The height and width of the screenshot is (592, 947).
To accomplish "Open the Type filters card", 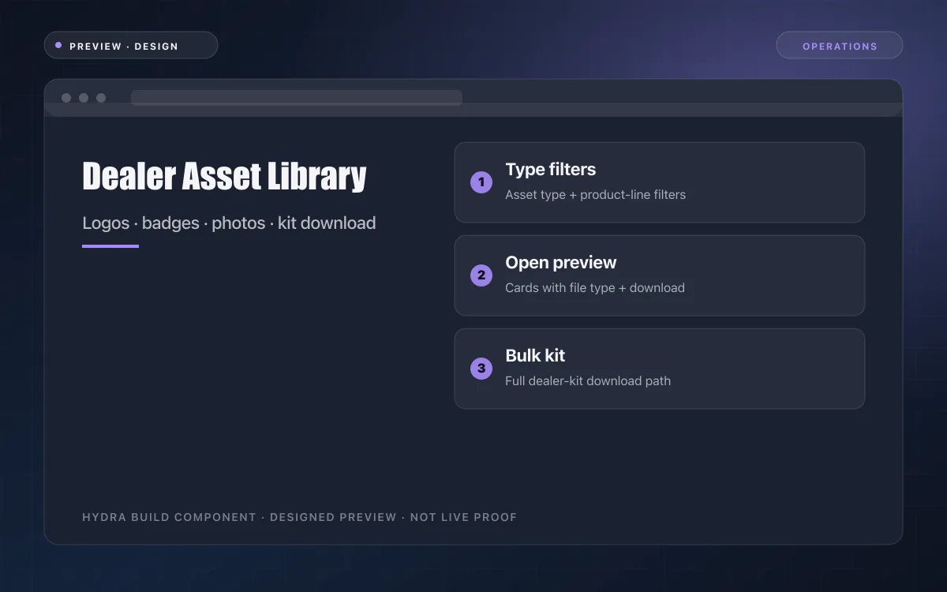I will [660, 182].
